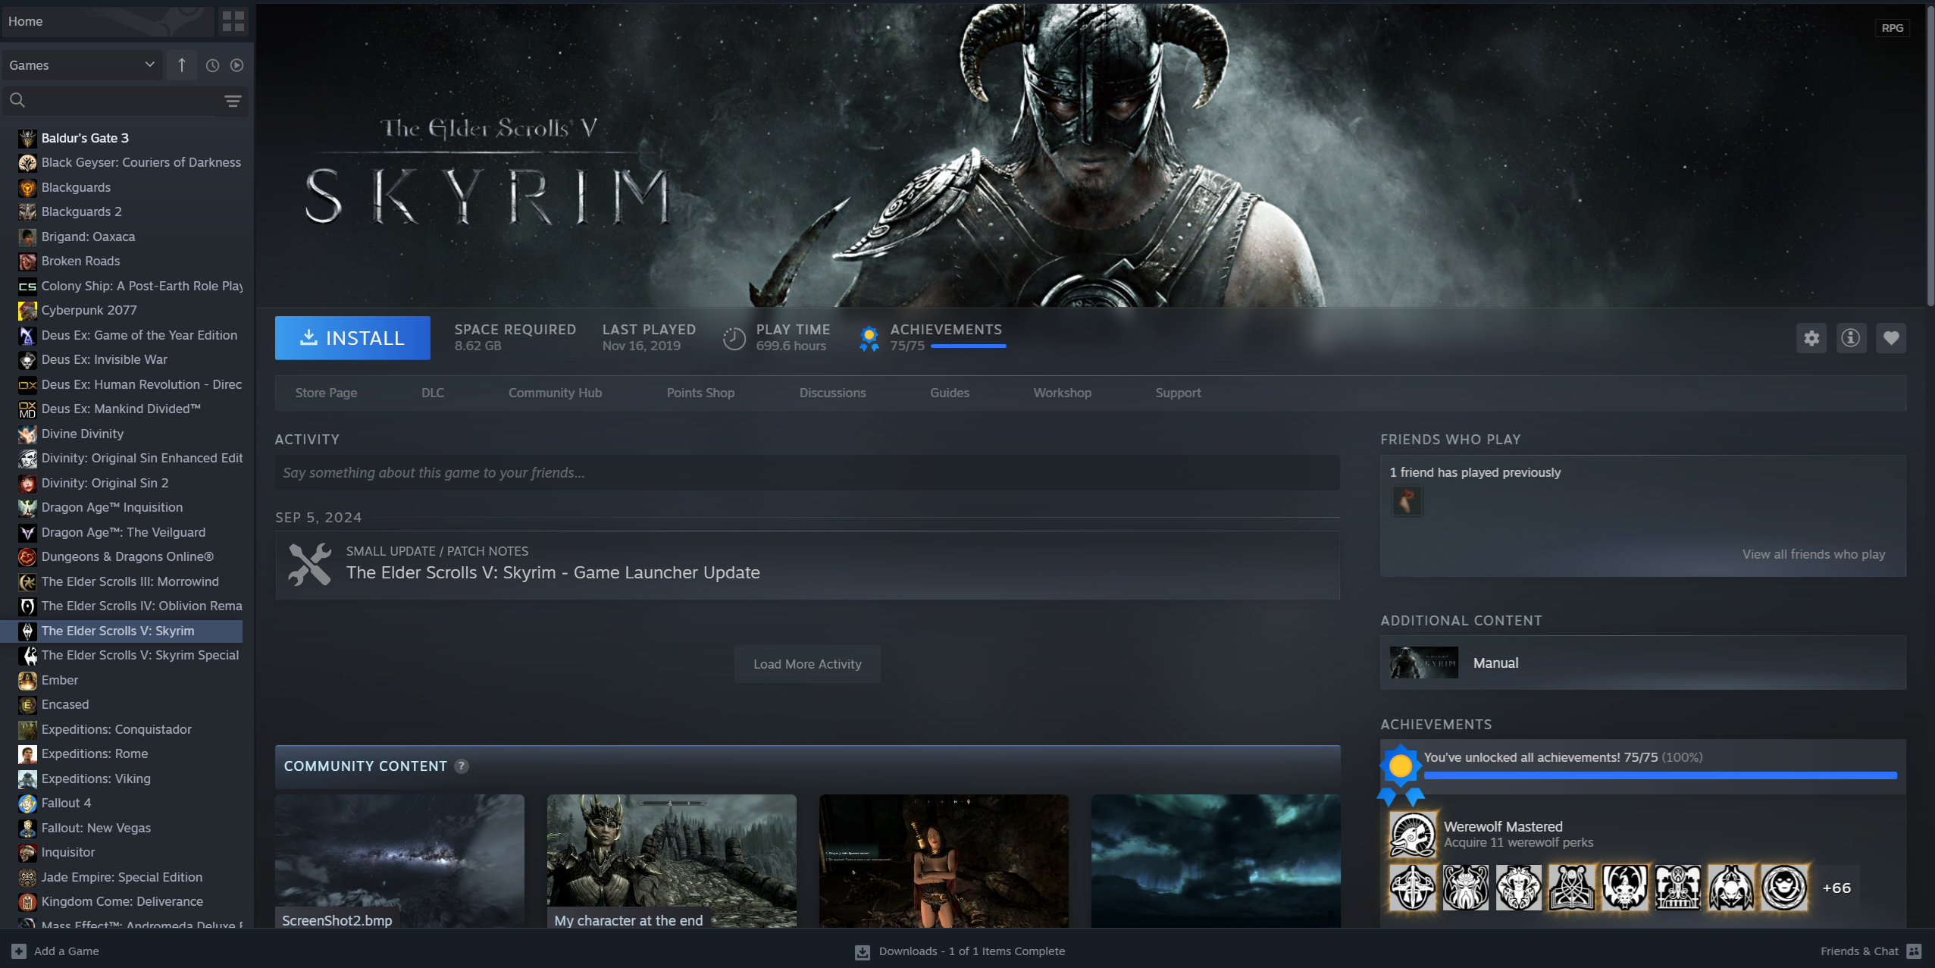Viewport: 1935px width, 968px height.
Task: Click the 75/75 achievements progress bar in sidebar
Action: [1661, 775]
